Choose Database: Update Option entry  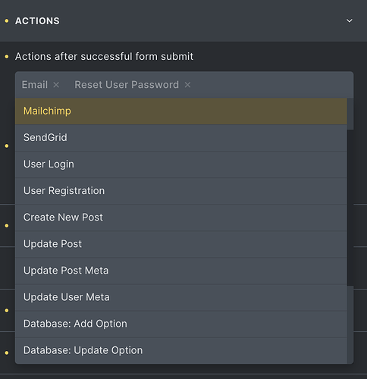pos(181,350)
